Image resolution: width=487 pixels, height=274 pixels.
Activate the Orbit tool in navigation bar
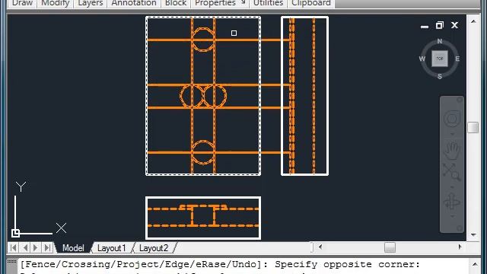point(451,202)
